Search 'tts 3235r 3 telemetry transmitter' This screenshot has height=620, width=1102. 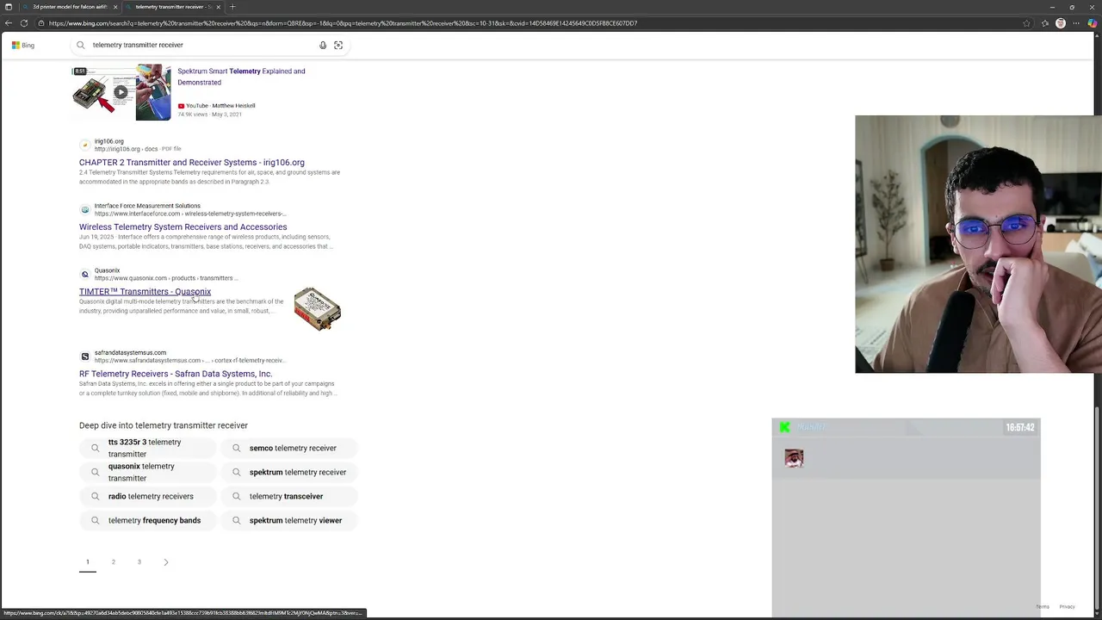pos(148,448)
